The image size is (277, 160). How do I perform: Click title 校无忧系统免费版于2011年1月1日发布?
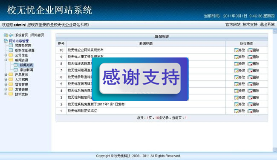[x=96, y=104]
